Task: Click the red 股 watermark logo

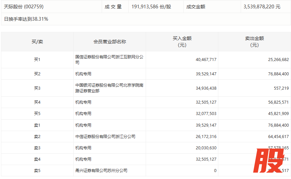Action: click(269, 161)
